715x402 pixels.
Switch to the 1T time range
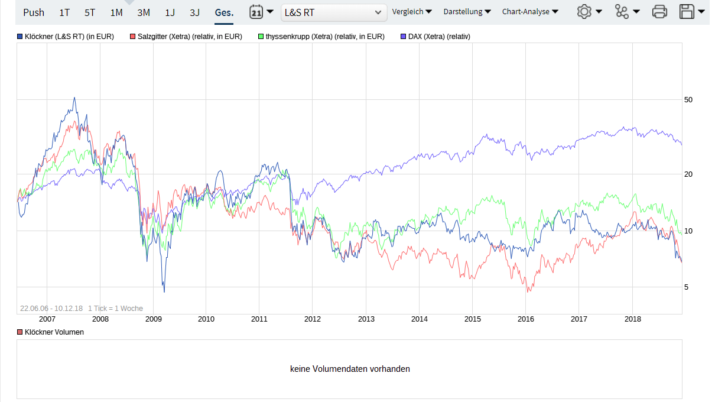(x=64, y=12)
